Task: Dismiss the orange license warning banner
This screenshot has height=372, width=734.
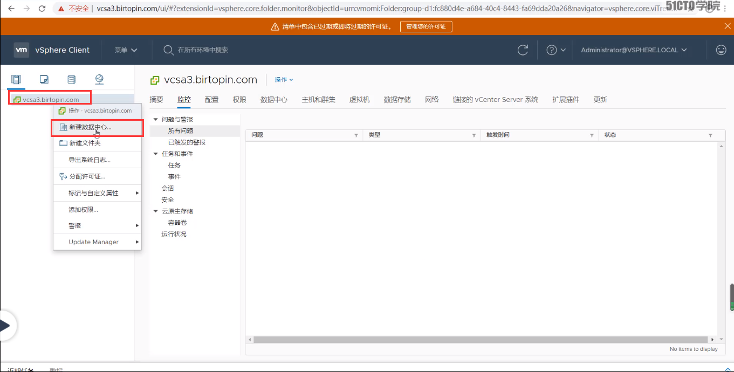Action: pyautogui.click(x=728, y=26)
